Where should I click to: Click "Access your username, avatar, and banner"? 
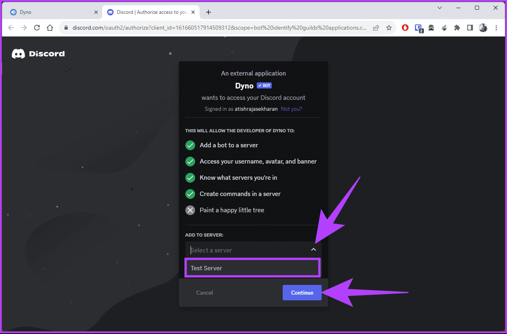[258, 161]
